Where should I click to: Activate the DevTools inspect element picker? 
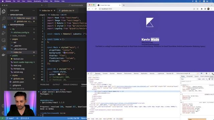(88, 73)
